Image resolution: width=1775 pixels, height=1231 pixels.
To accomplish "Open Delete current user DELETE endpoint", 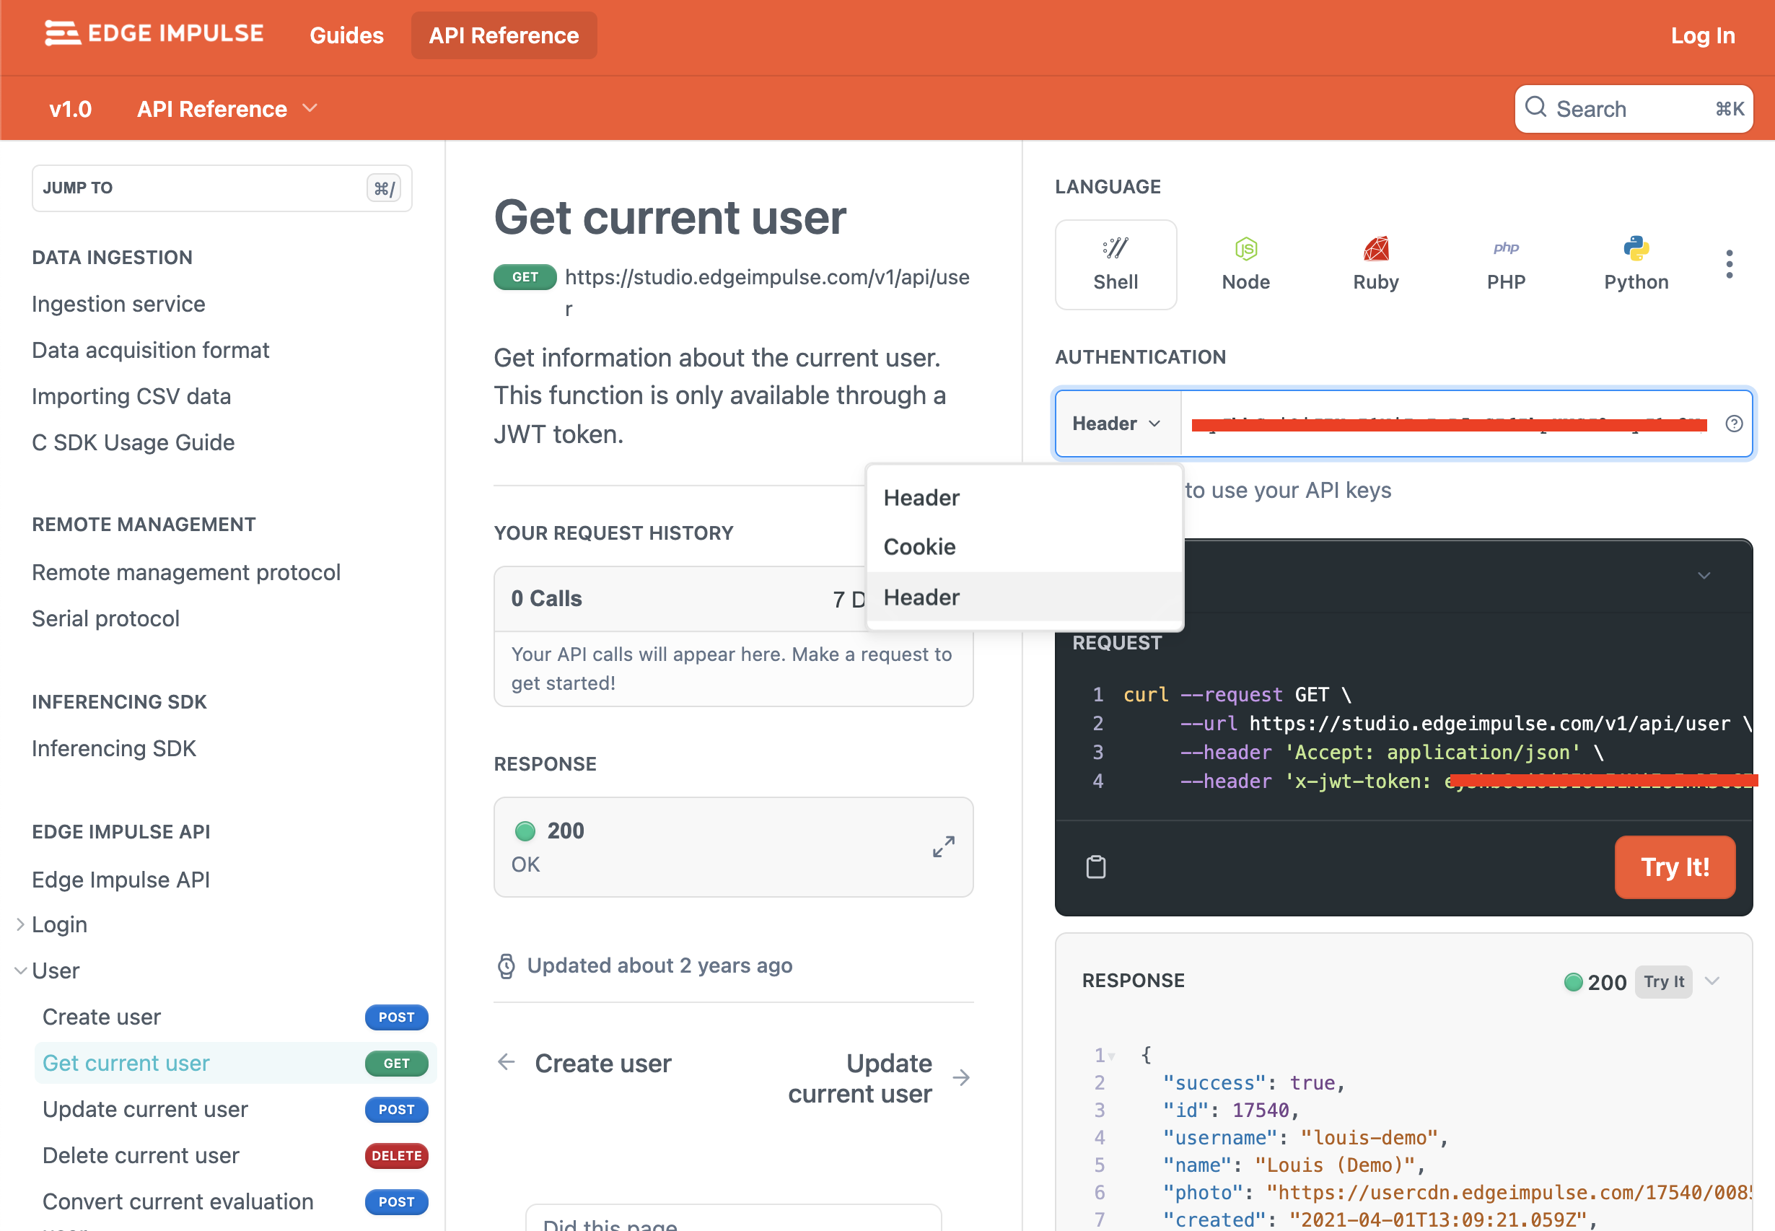I will click(235, 1155).
